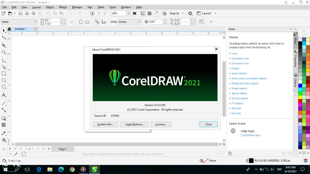Select the Rectangle tool
Viewport: 310px width, 174px height.
pyautogui.click(x=3, y=73)
